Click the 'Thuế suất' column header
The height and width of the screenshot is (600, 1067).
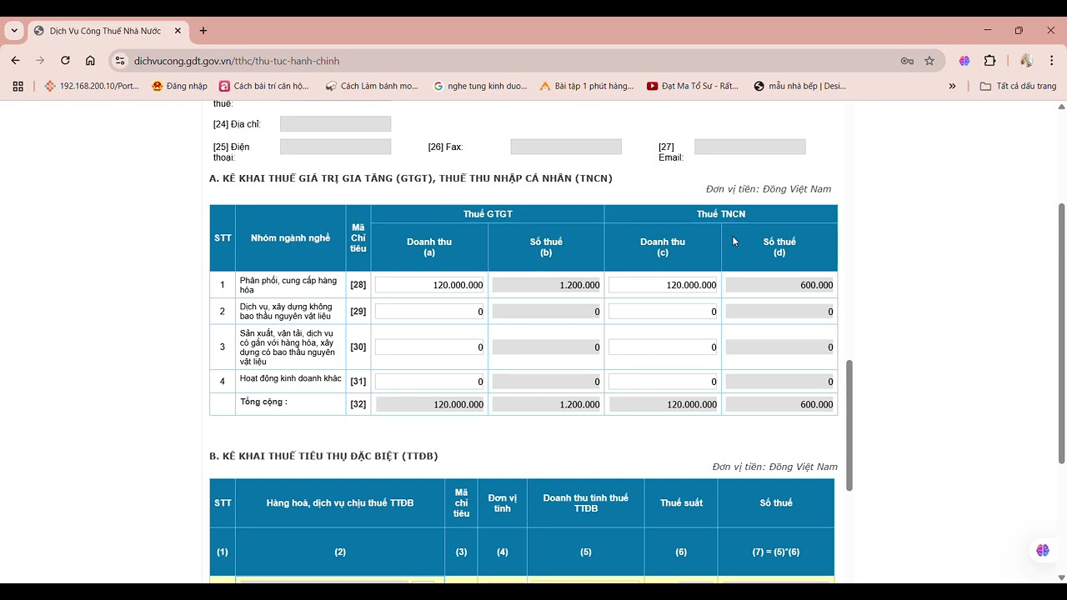[x=681, y=503]
